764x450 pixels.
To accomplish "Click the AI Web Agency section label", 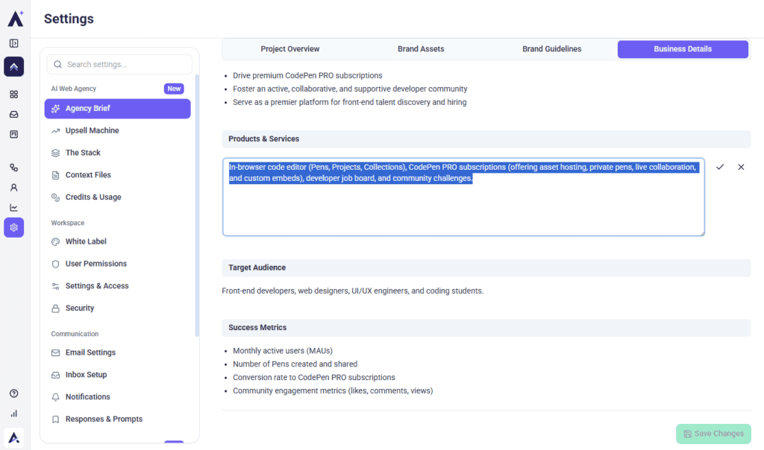I will click(x=74, y=89).
